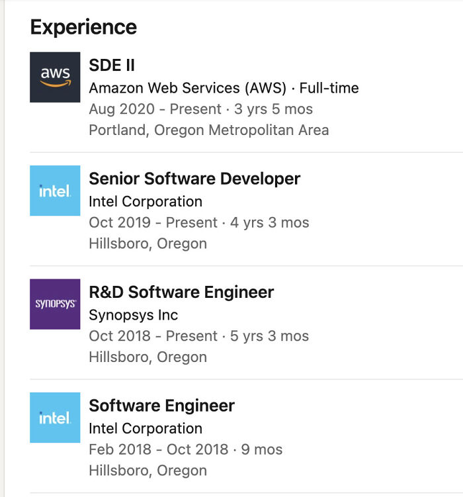Click the Intel logo beside the Feb 2018 role
Image resolution: width=463 pixels, height=497 pixels.
55,418
